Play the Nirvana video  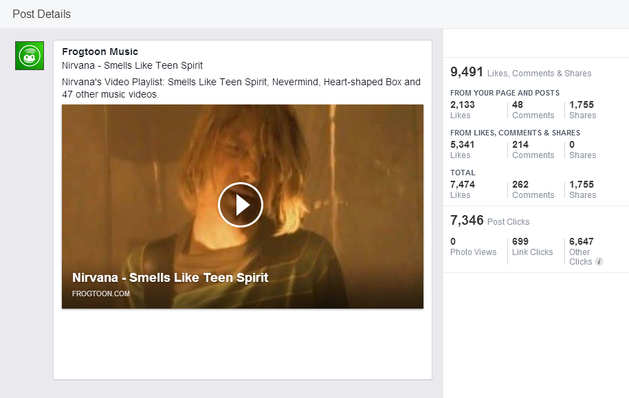click(241, 205)
